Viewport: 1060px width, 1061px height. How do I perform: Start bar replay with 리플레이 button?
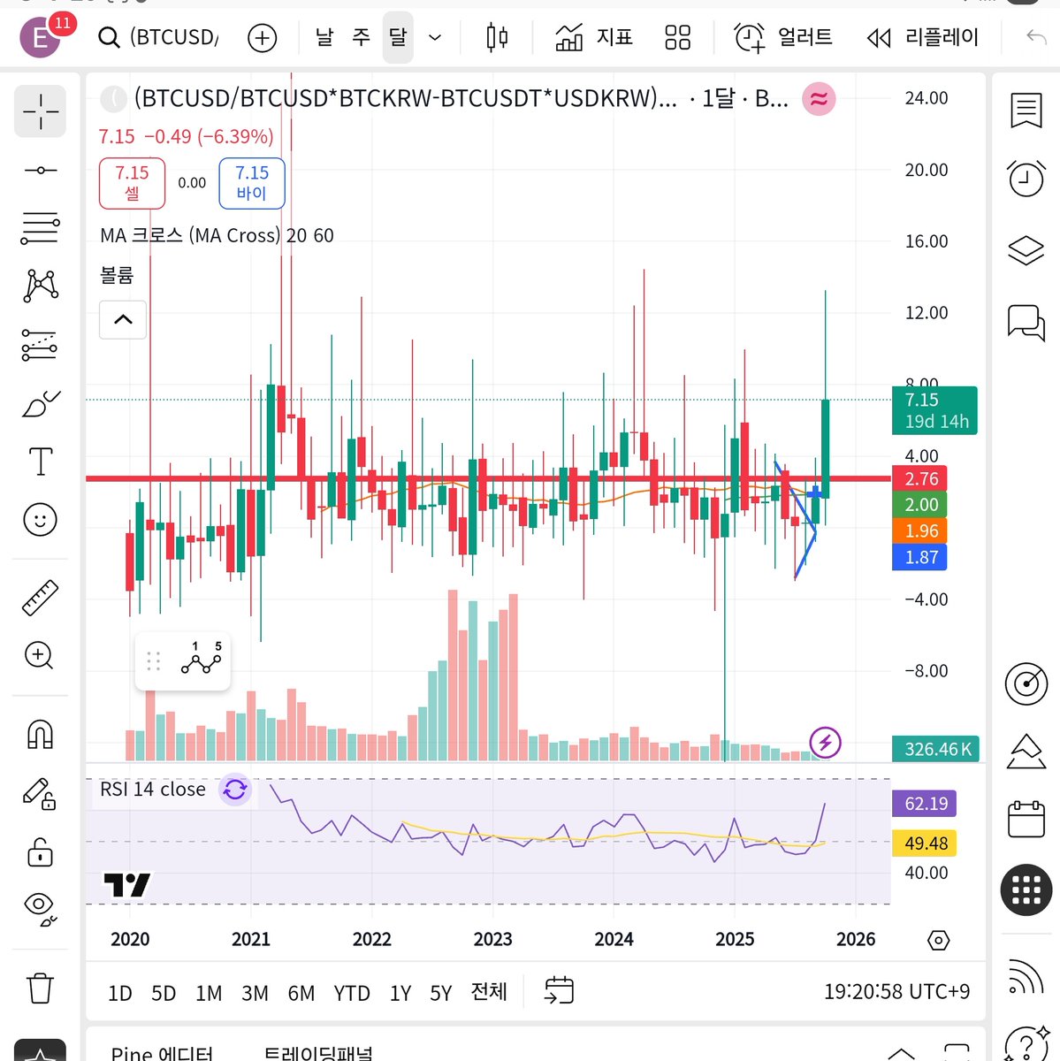click(923, 37)
